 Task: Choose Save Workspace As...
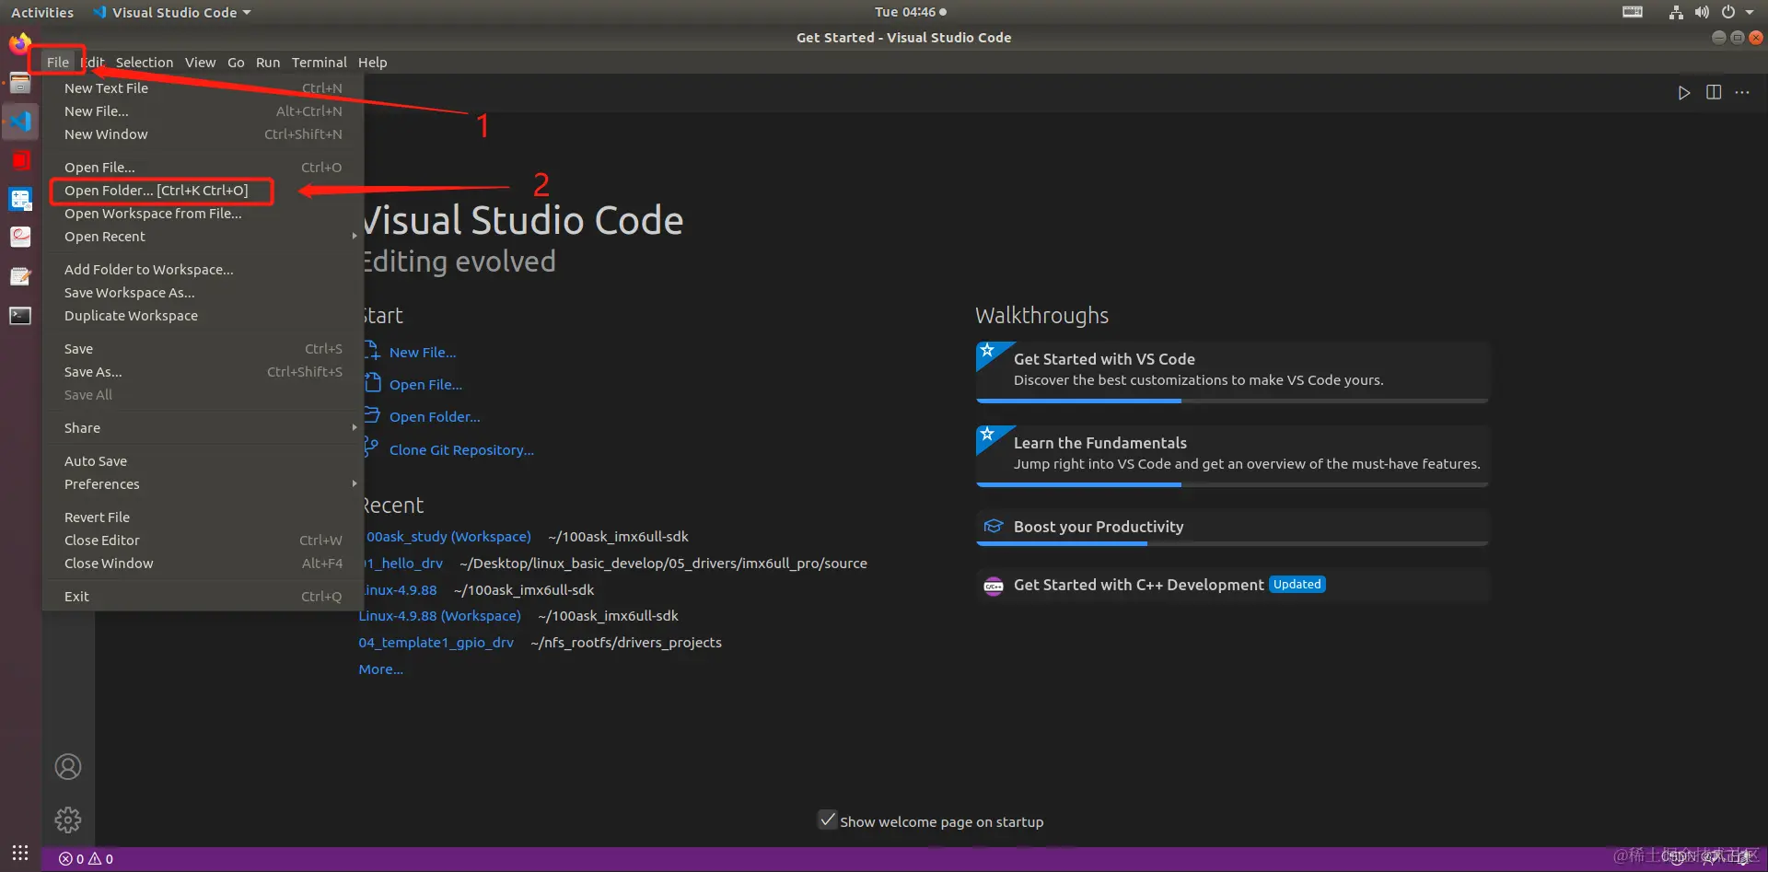[204, 293]
